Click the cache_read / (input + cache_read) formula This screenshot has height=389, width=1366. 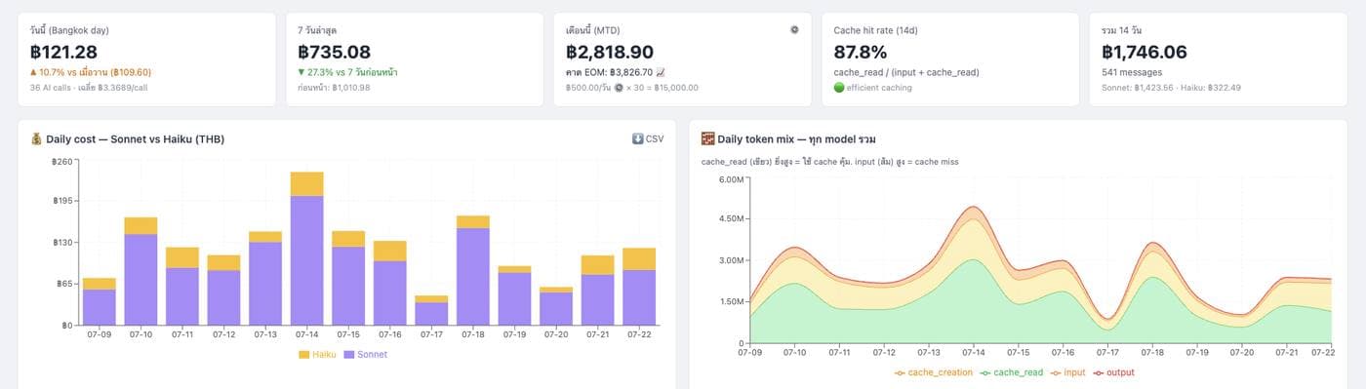pos(906,72)
